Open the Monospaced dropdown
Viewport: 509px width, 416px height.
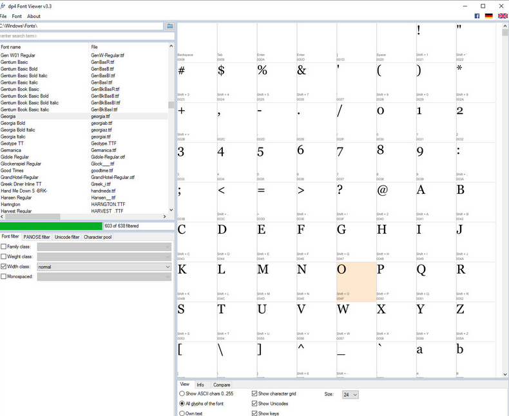(x=104, y=277)
